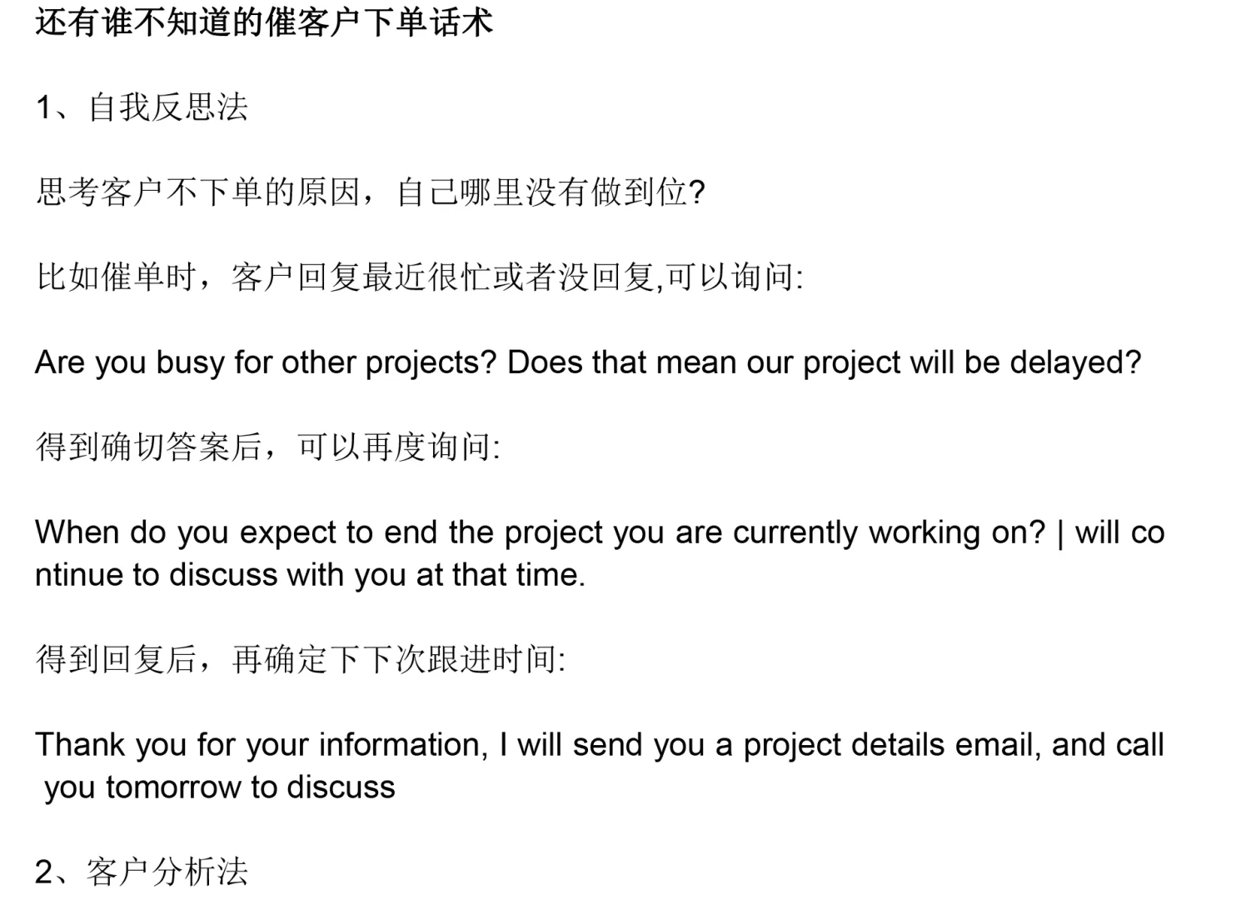
Task: Click the phrase 自己哪里没有做到位?
Action: click(x=551, y=192)
